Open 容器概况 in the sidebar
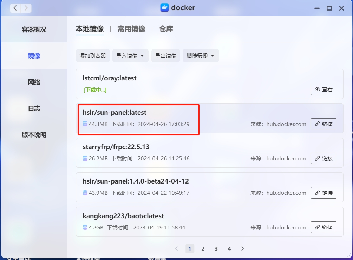 click(x=34, y=29)
